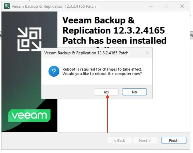Close the Veeam patch installer window
The height and width of the screenshot is (153, 193).
(182, 6)
